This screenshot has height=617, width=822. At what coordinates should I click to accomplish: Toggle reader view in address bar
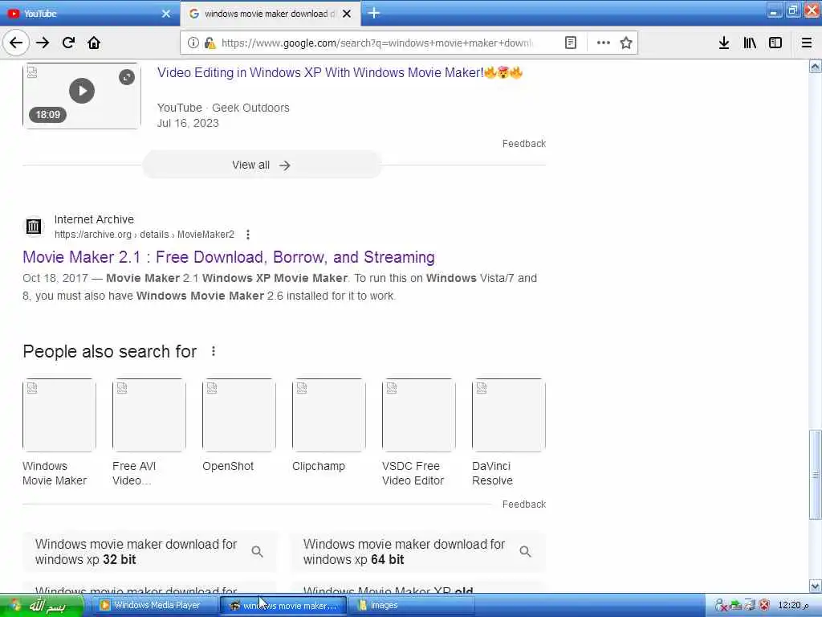point(571,43)
